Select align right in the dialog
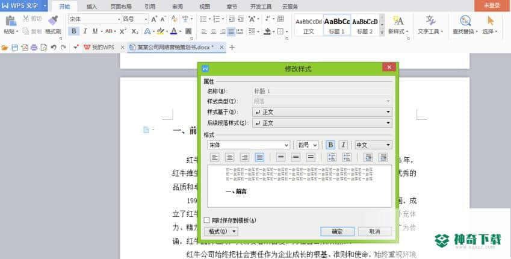511x259 pixels. click(x=244, y=158)
